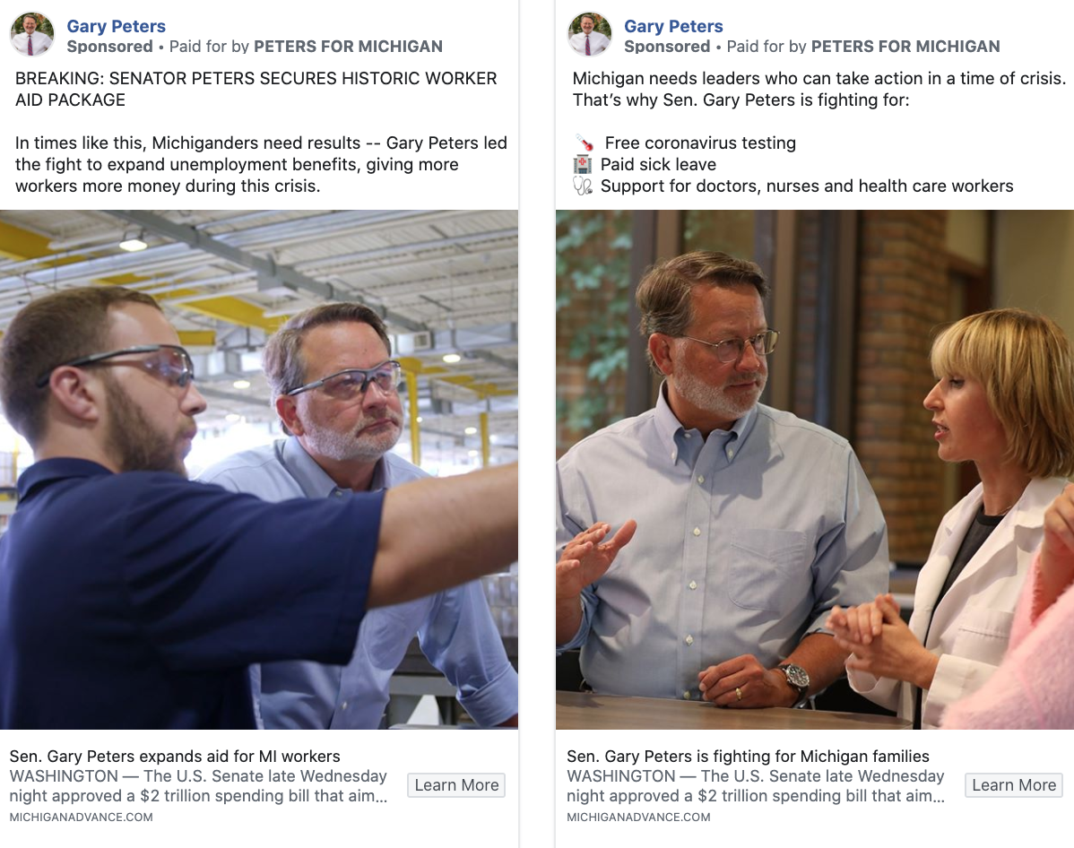Viewport: 1074px width, 848px height.
Task: Click stethoscope emoji beside Support for doctors
Action: (x=582, y=186)
